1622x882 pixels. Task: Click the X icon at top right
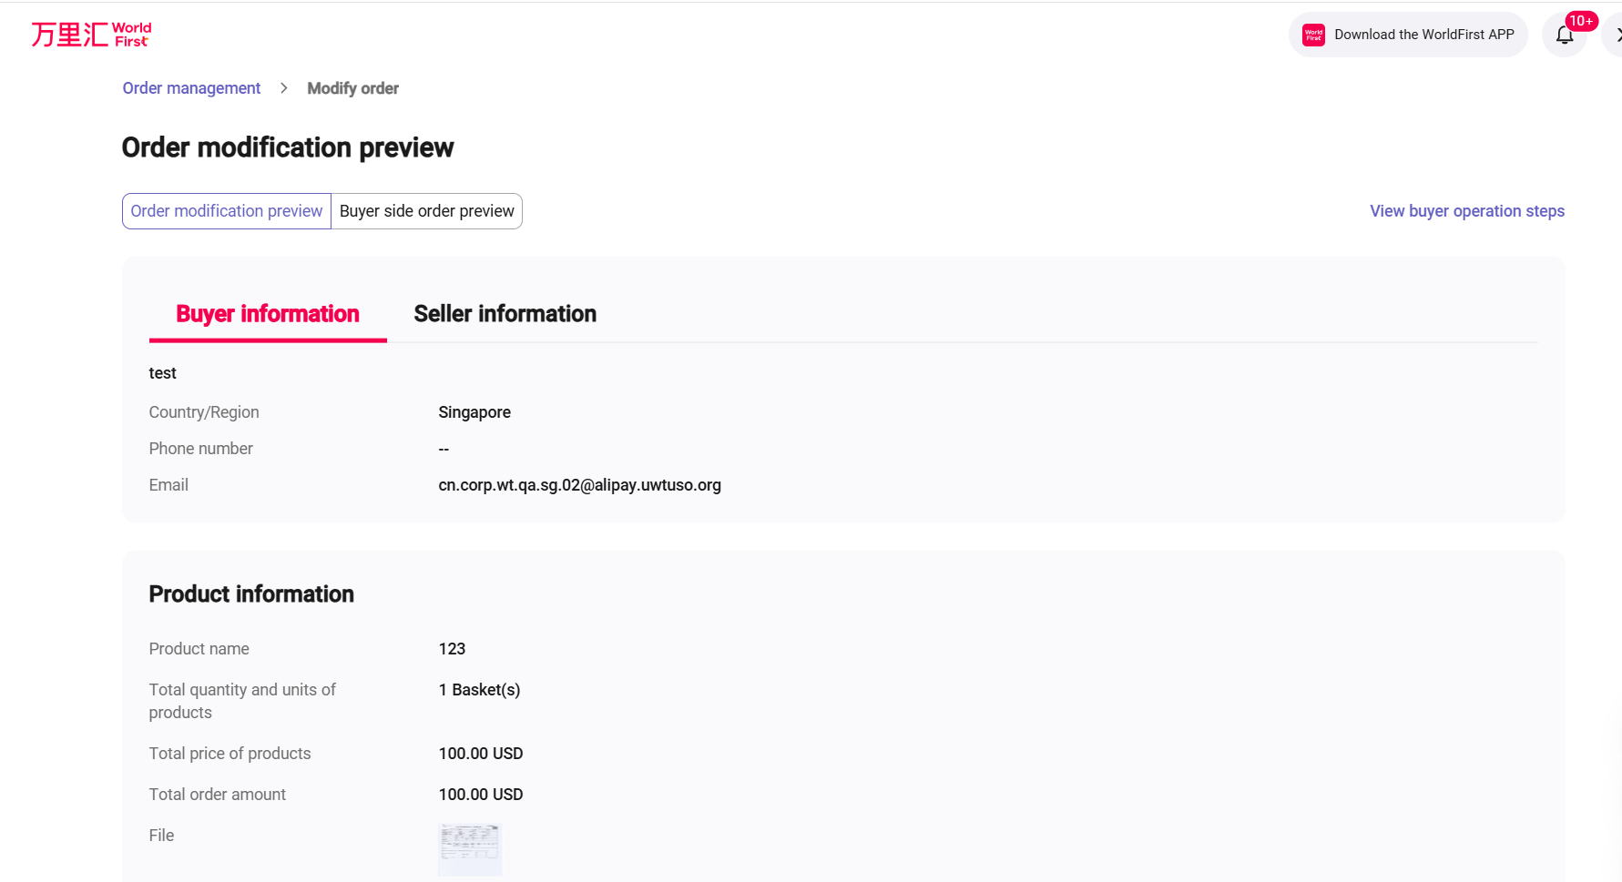[1617, 34]
